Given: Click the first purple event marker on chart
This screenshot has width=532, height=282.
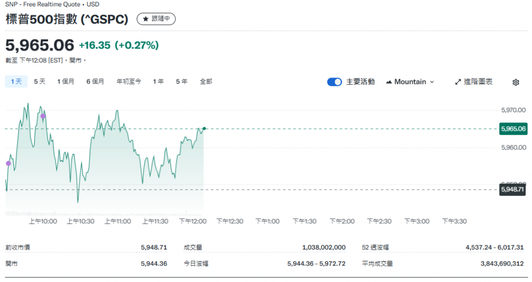Looking at the screenshot, I should tap(8, 163).
